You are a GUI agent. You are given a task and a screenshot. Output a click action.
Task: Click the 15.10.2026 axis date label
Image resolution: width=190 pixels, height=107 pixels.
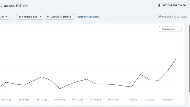click(x=167, y=100)
